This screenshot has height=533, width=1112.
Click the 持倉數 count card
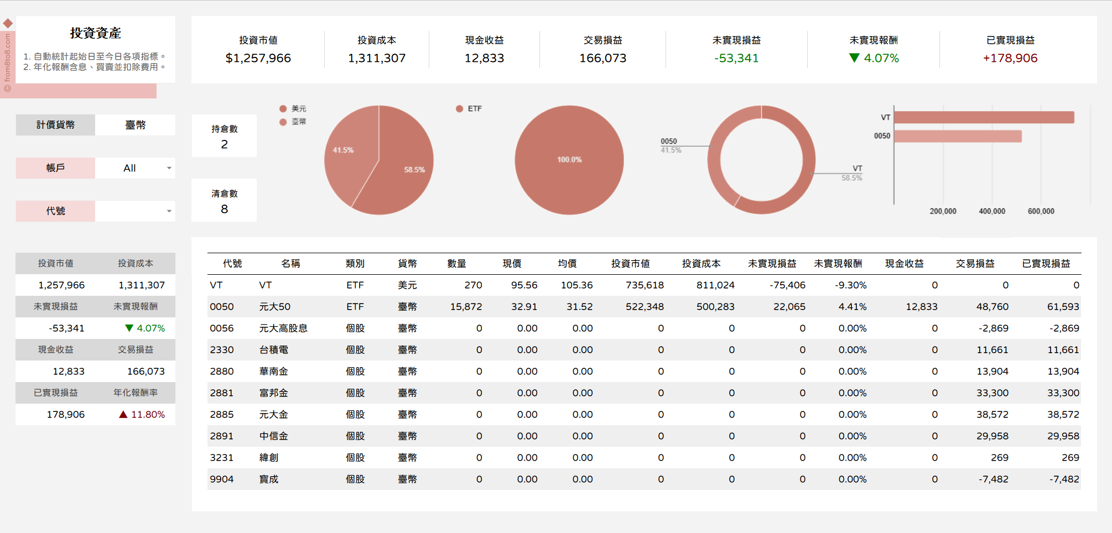point(224,137)
